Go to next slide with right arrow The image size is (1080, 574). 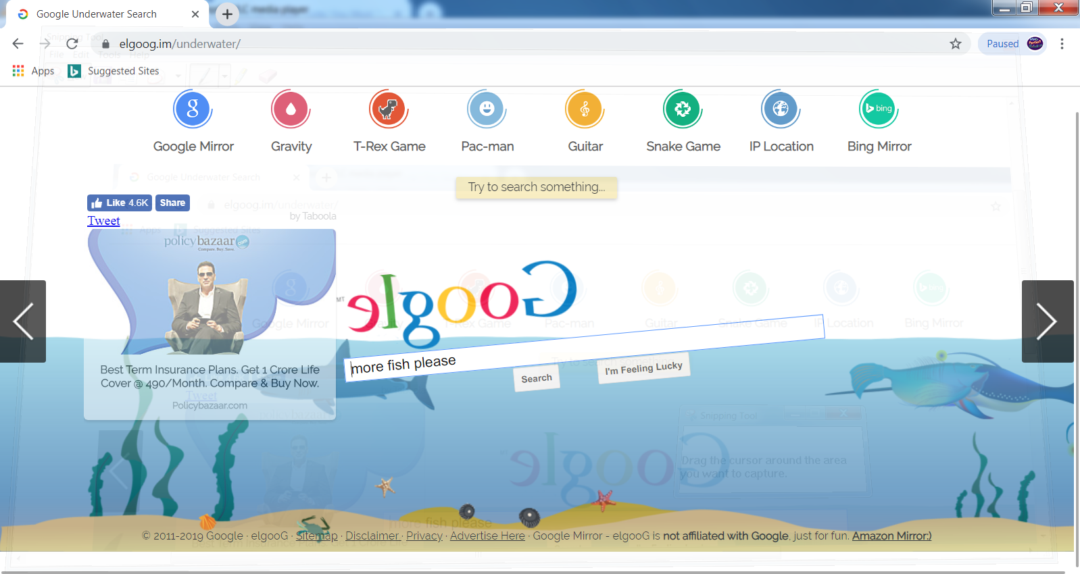pyautogui.click(x=1048, y=321)
